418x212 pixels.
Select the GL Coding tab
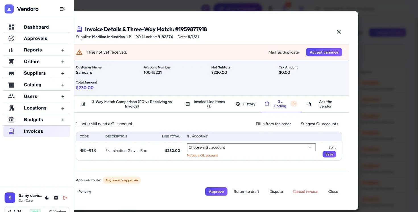tap(281, 104)
